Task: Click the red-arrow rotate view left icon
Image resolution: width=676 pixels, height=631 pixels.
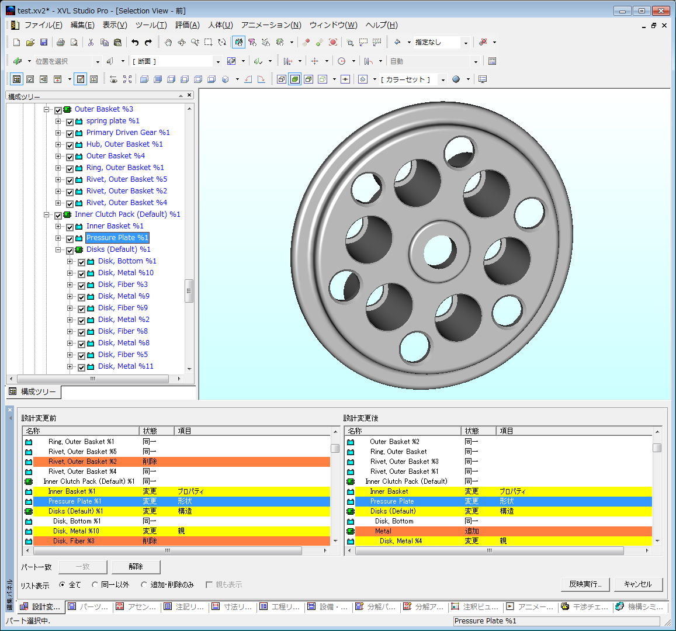Action: coord(248,79)
